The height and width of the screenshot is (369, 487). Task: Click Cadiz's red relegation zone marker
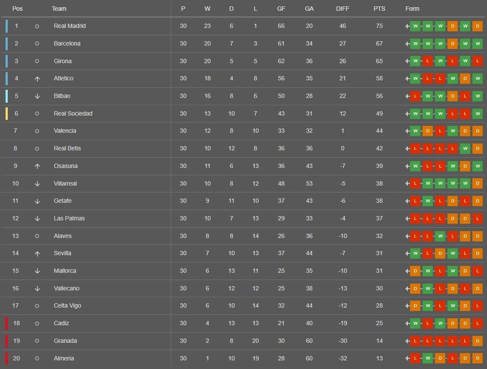point(7,323)
